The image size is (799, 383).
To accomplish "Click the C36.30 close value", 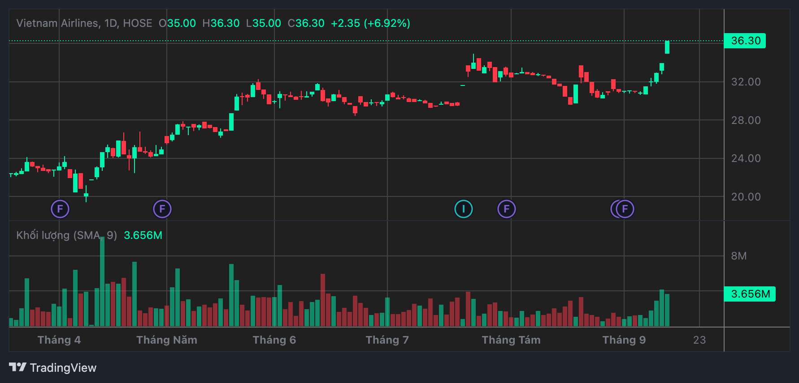I will tap(306, 23).
